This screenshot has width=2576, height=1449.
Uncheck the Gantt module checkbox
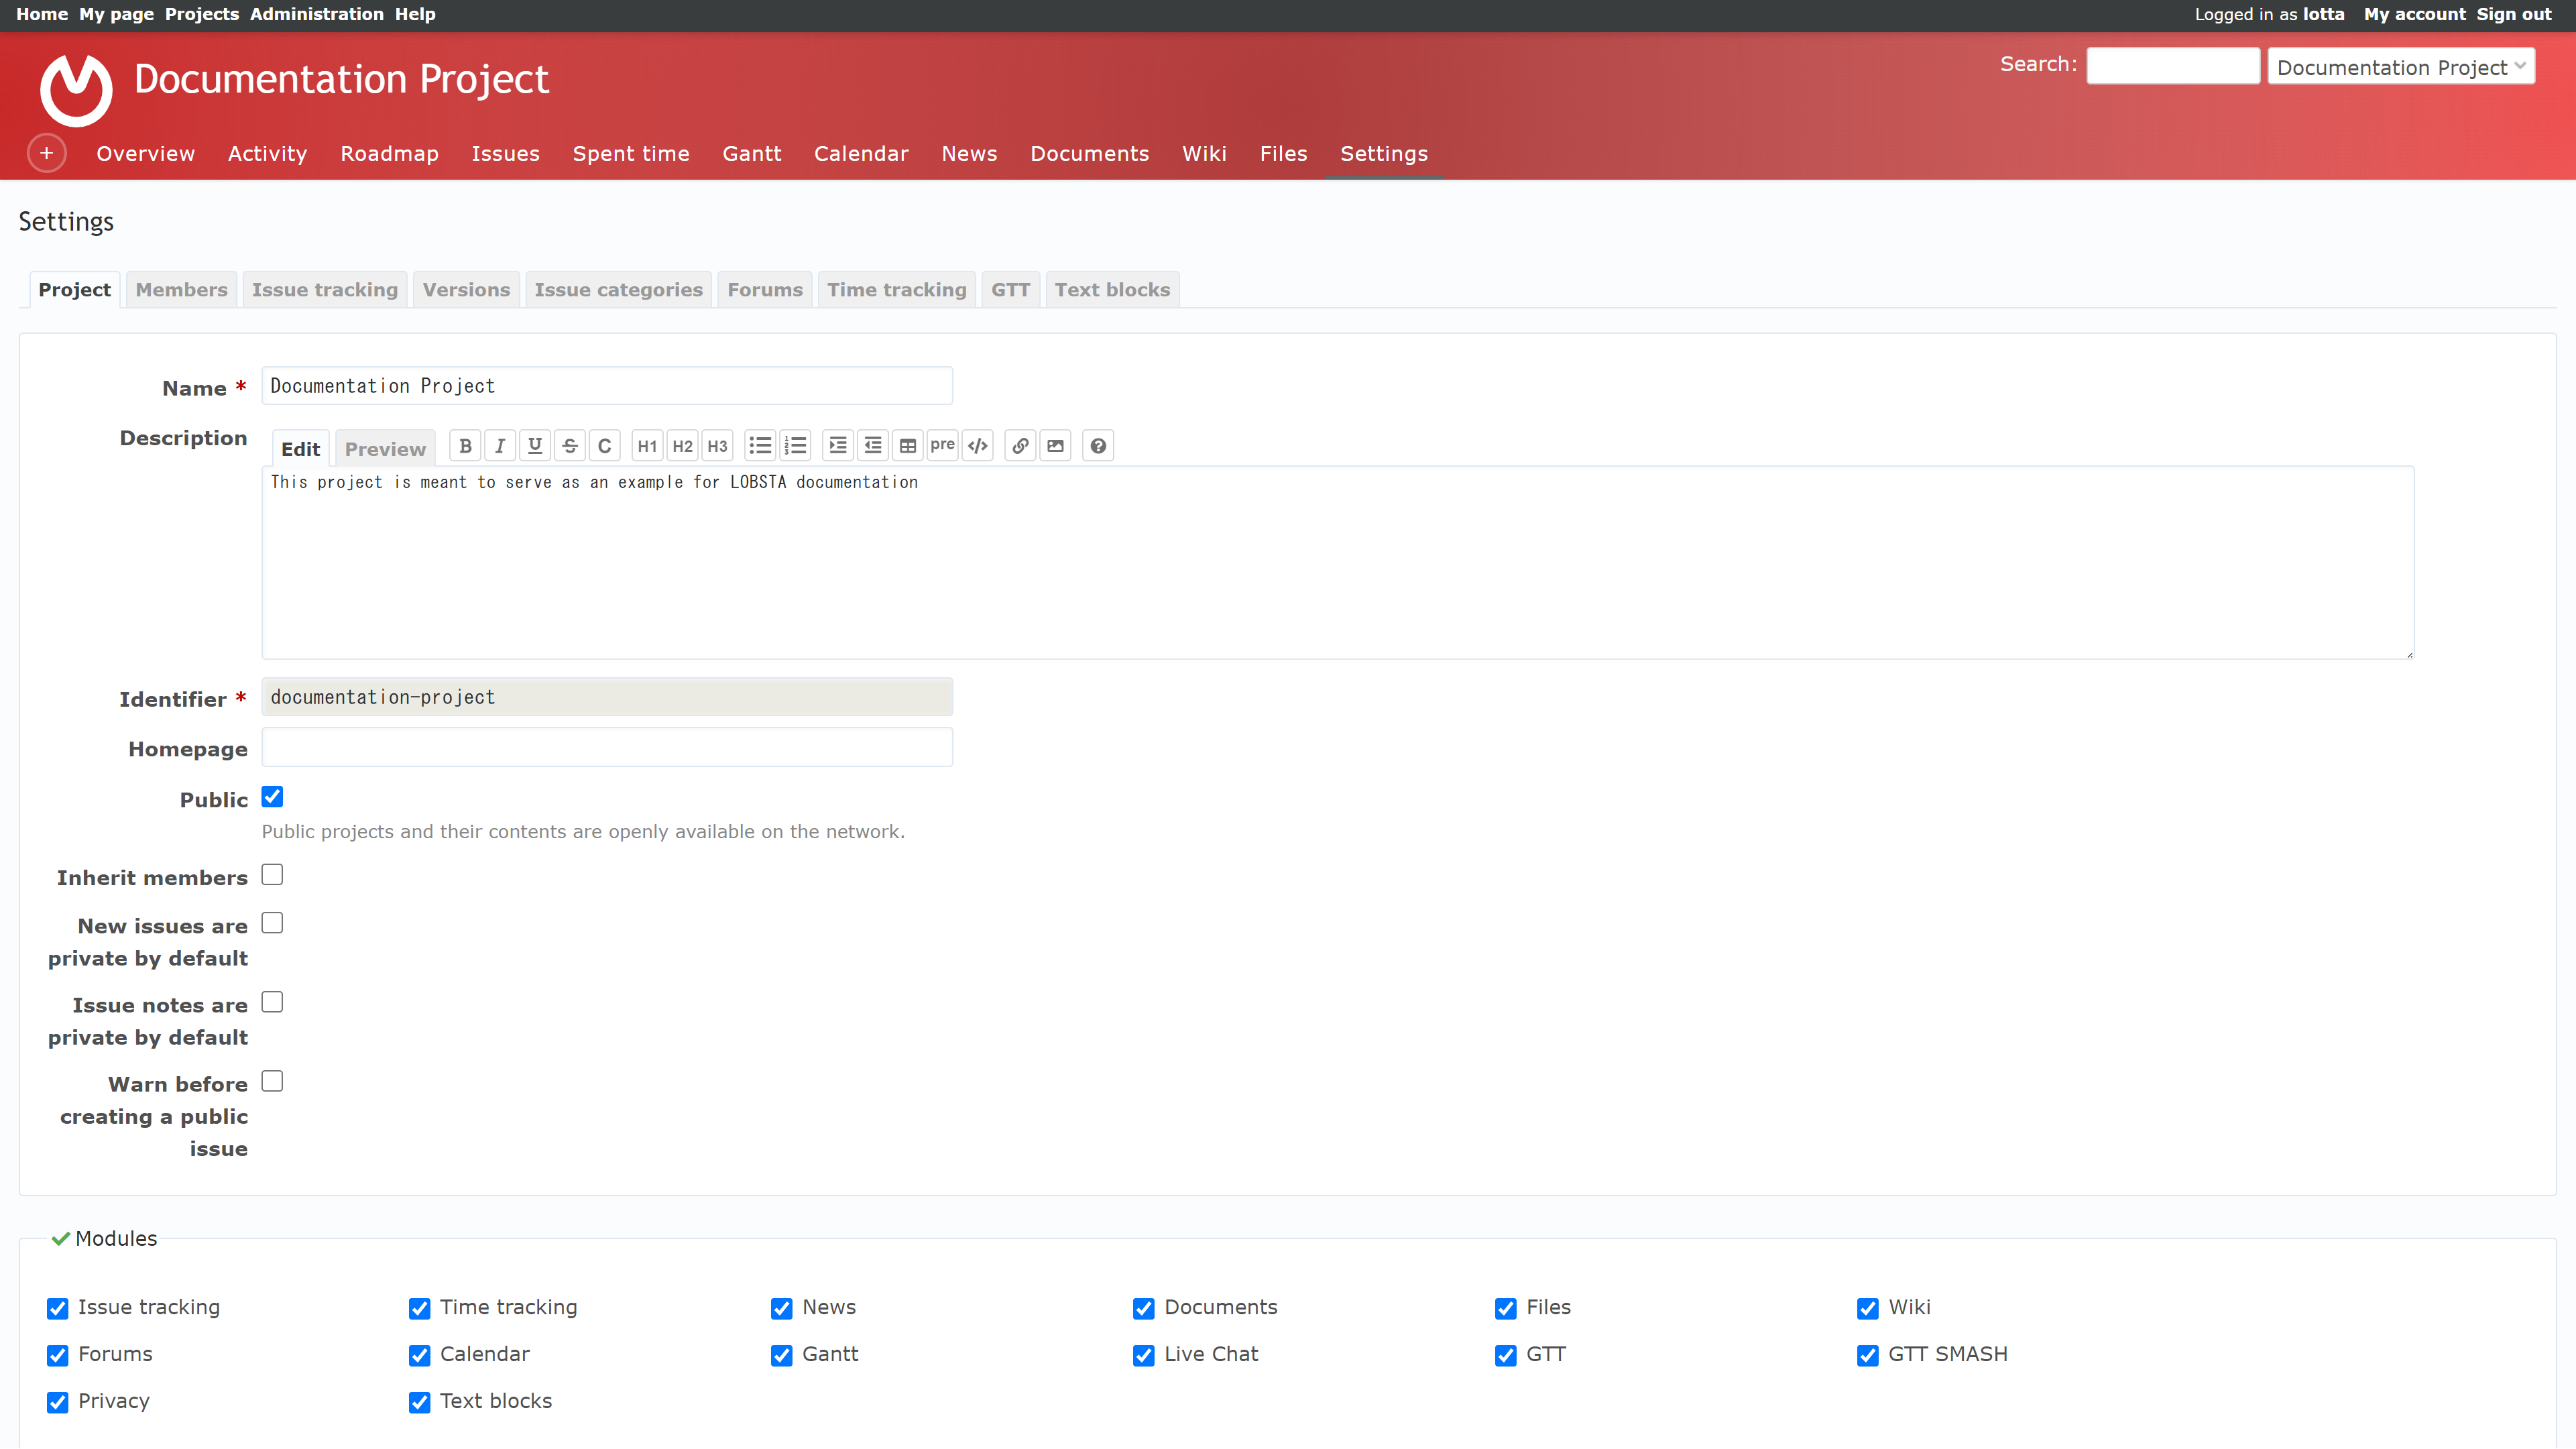pos(782,1356)
